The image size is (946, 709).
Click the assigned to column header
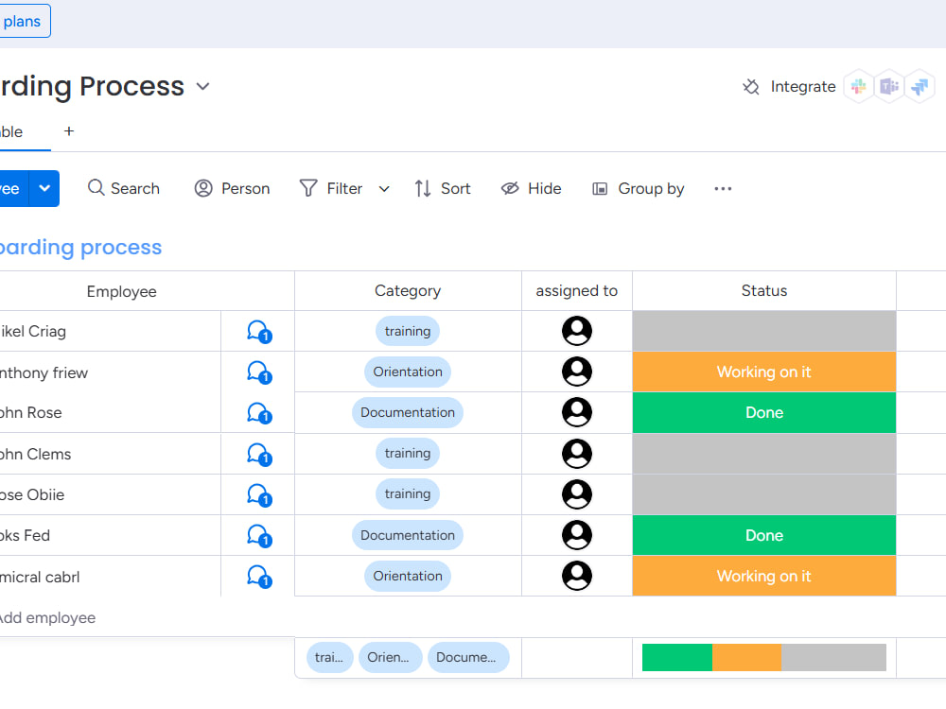tap(577, 290)
